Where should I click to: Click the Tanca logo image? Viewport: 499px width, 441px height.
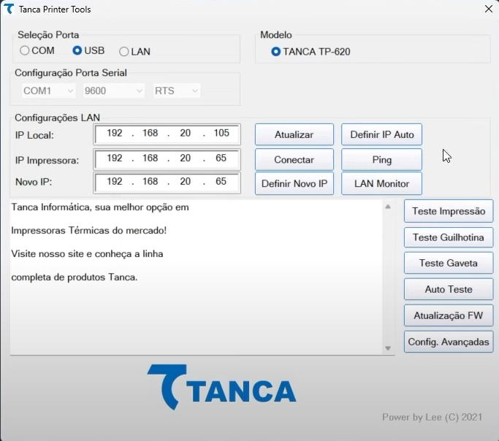pyautogui.click(x=221, y=387)
